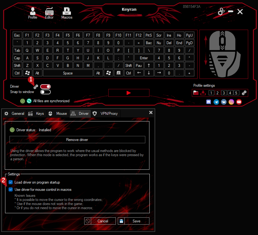The width and height of the screenshot is (258, 235).
Task: Switch to the Keys tab
Action: [x=36, y=114]
